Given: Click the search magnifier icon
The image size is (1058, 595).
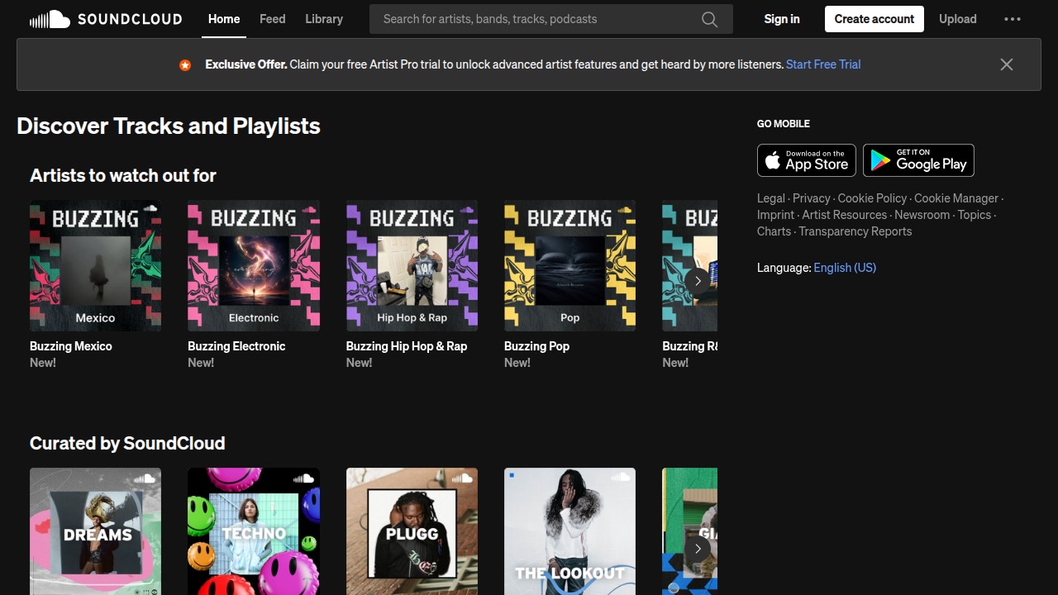Looking at the screenshot, I should pyautogui.click(x=709, y=19).
